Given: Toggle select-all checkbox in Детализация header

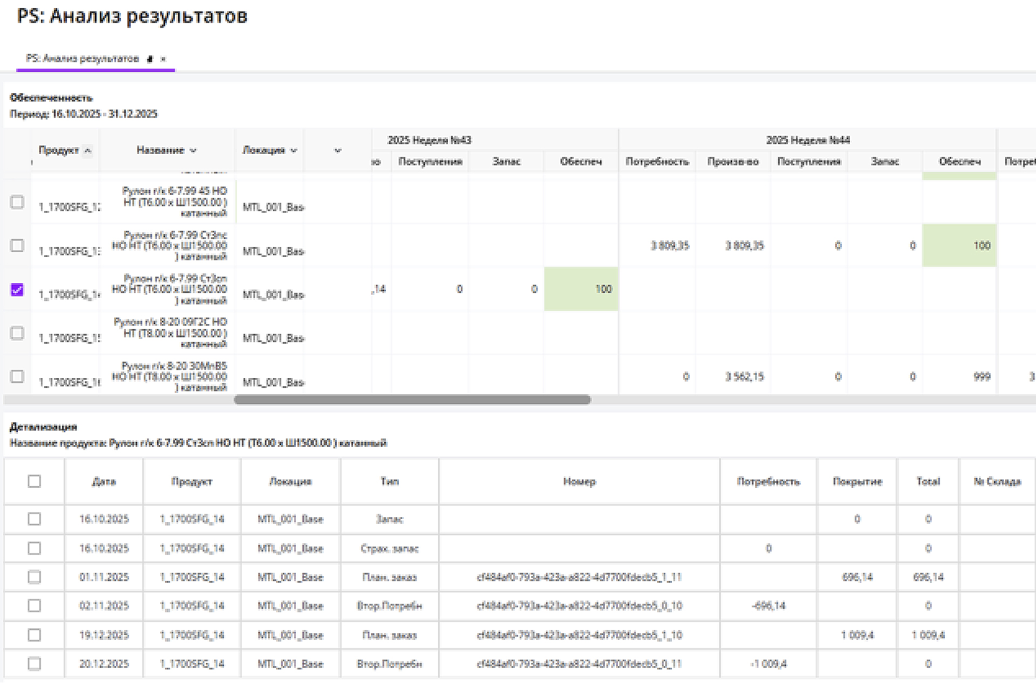Looking at the screenshot, I should point(34,481).
